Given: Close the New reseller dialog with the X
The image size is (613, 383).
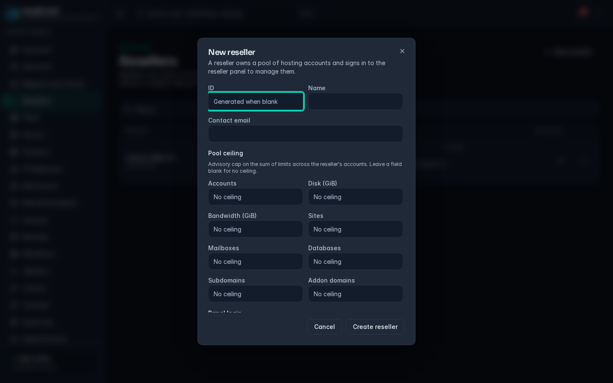Looking at the screenshot, I should (x=402, y=51).
